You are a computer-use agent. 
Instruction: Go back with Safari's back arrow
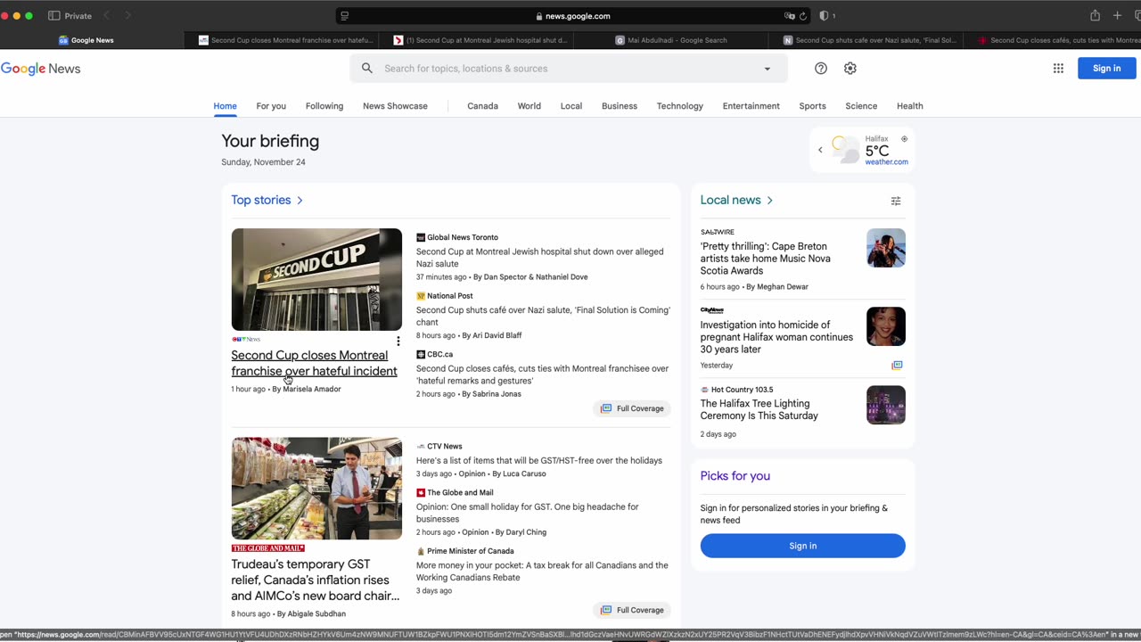(106, 16)
